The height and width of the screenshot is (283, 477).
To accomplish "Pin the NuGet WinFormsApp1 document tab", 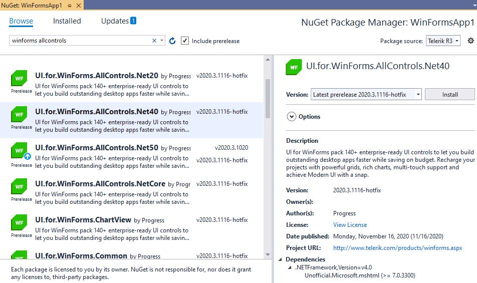I will click(x=69, y=5).
